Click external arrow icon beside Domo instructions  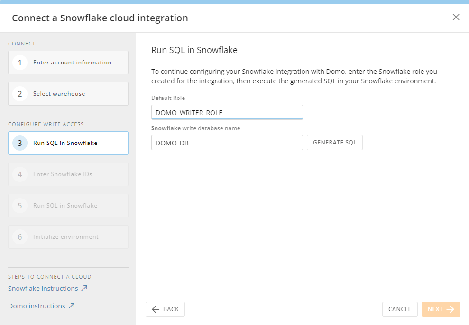(72, 306)
